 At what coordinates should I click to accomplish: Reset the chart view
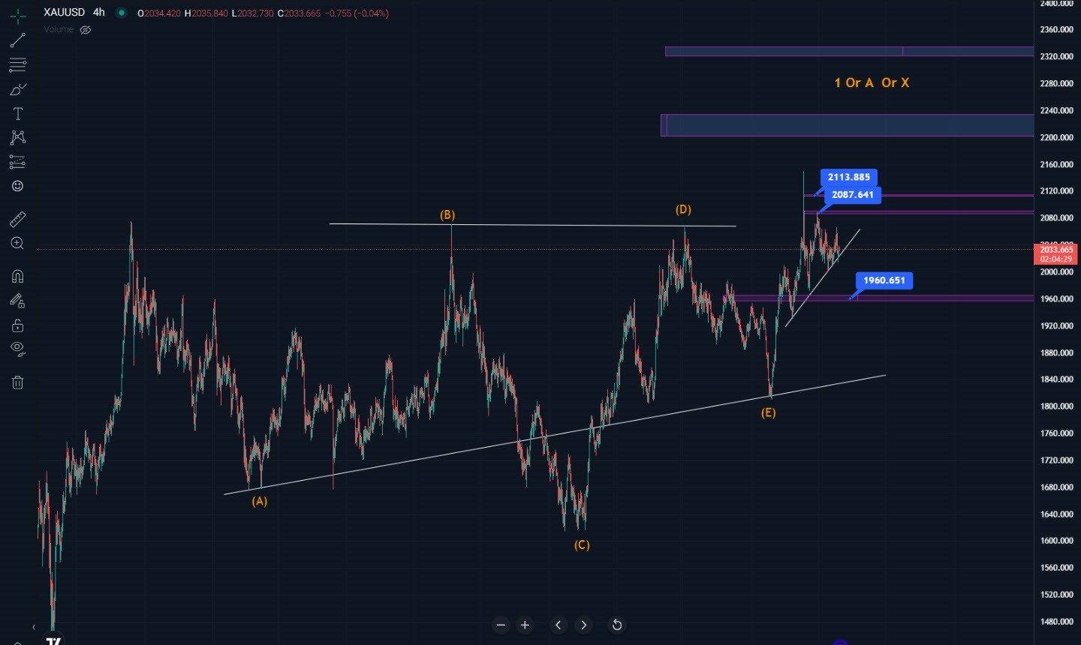616,625
